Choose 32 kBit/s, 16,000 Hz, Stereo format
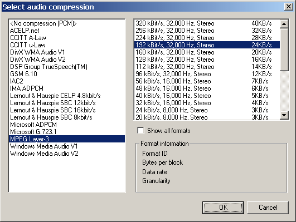296x222 pixels. point(207,103)
